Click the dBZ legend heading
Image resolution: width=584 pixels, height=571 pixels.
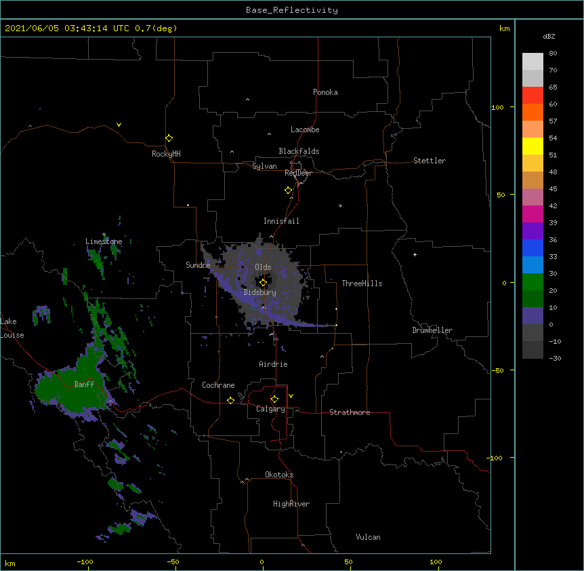[x=549, y=37]
